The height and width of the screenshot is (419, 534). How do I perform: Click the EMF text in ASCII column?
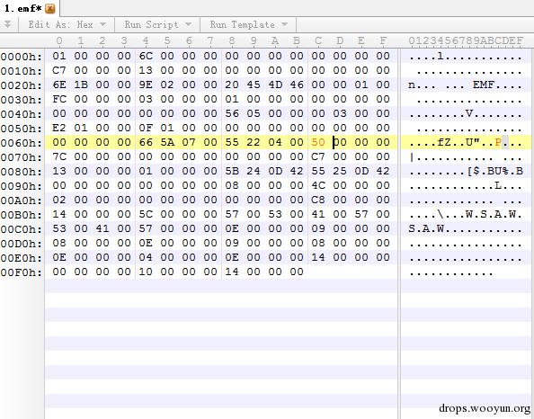[x=484, y=85]
